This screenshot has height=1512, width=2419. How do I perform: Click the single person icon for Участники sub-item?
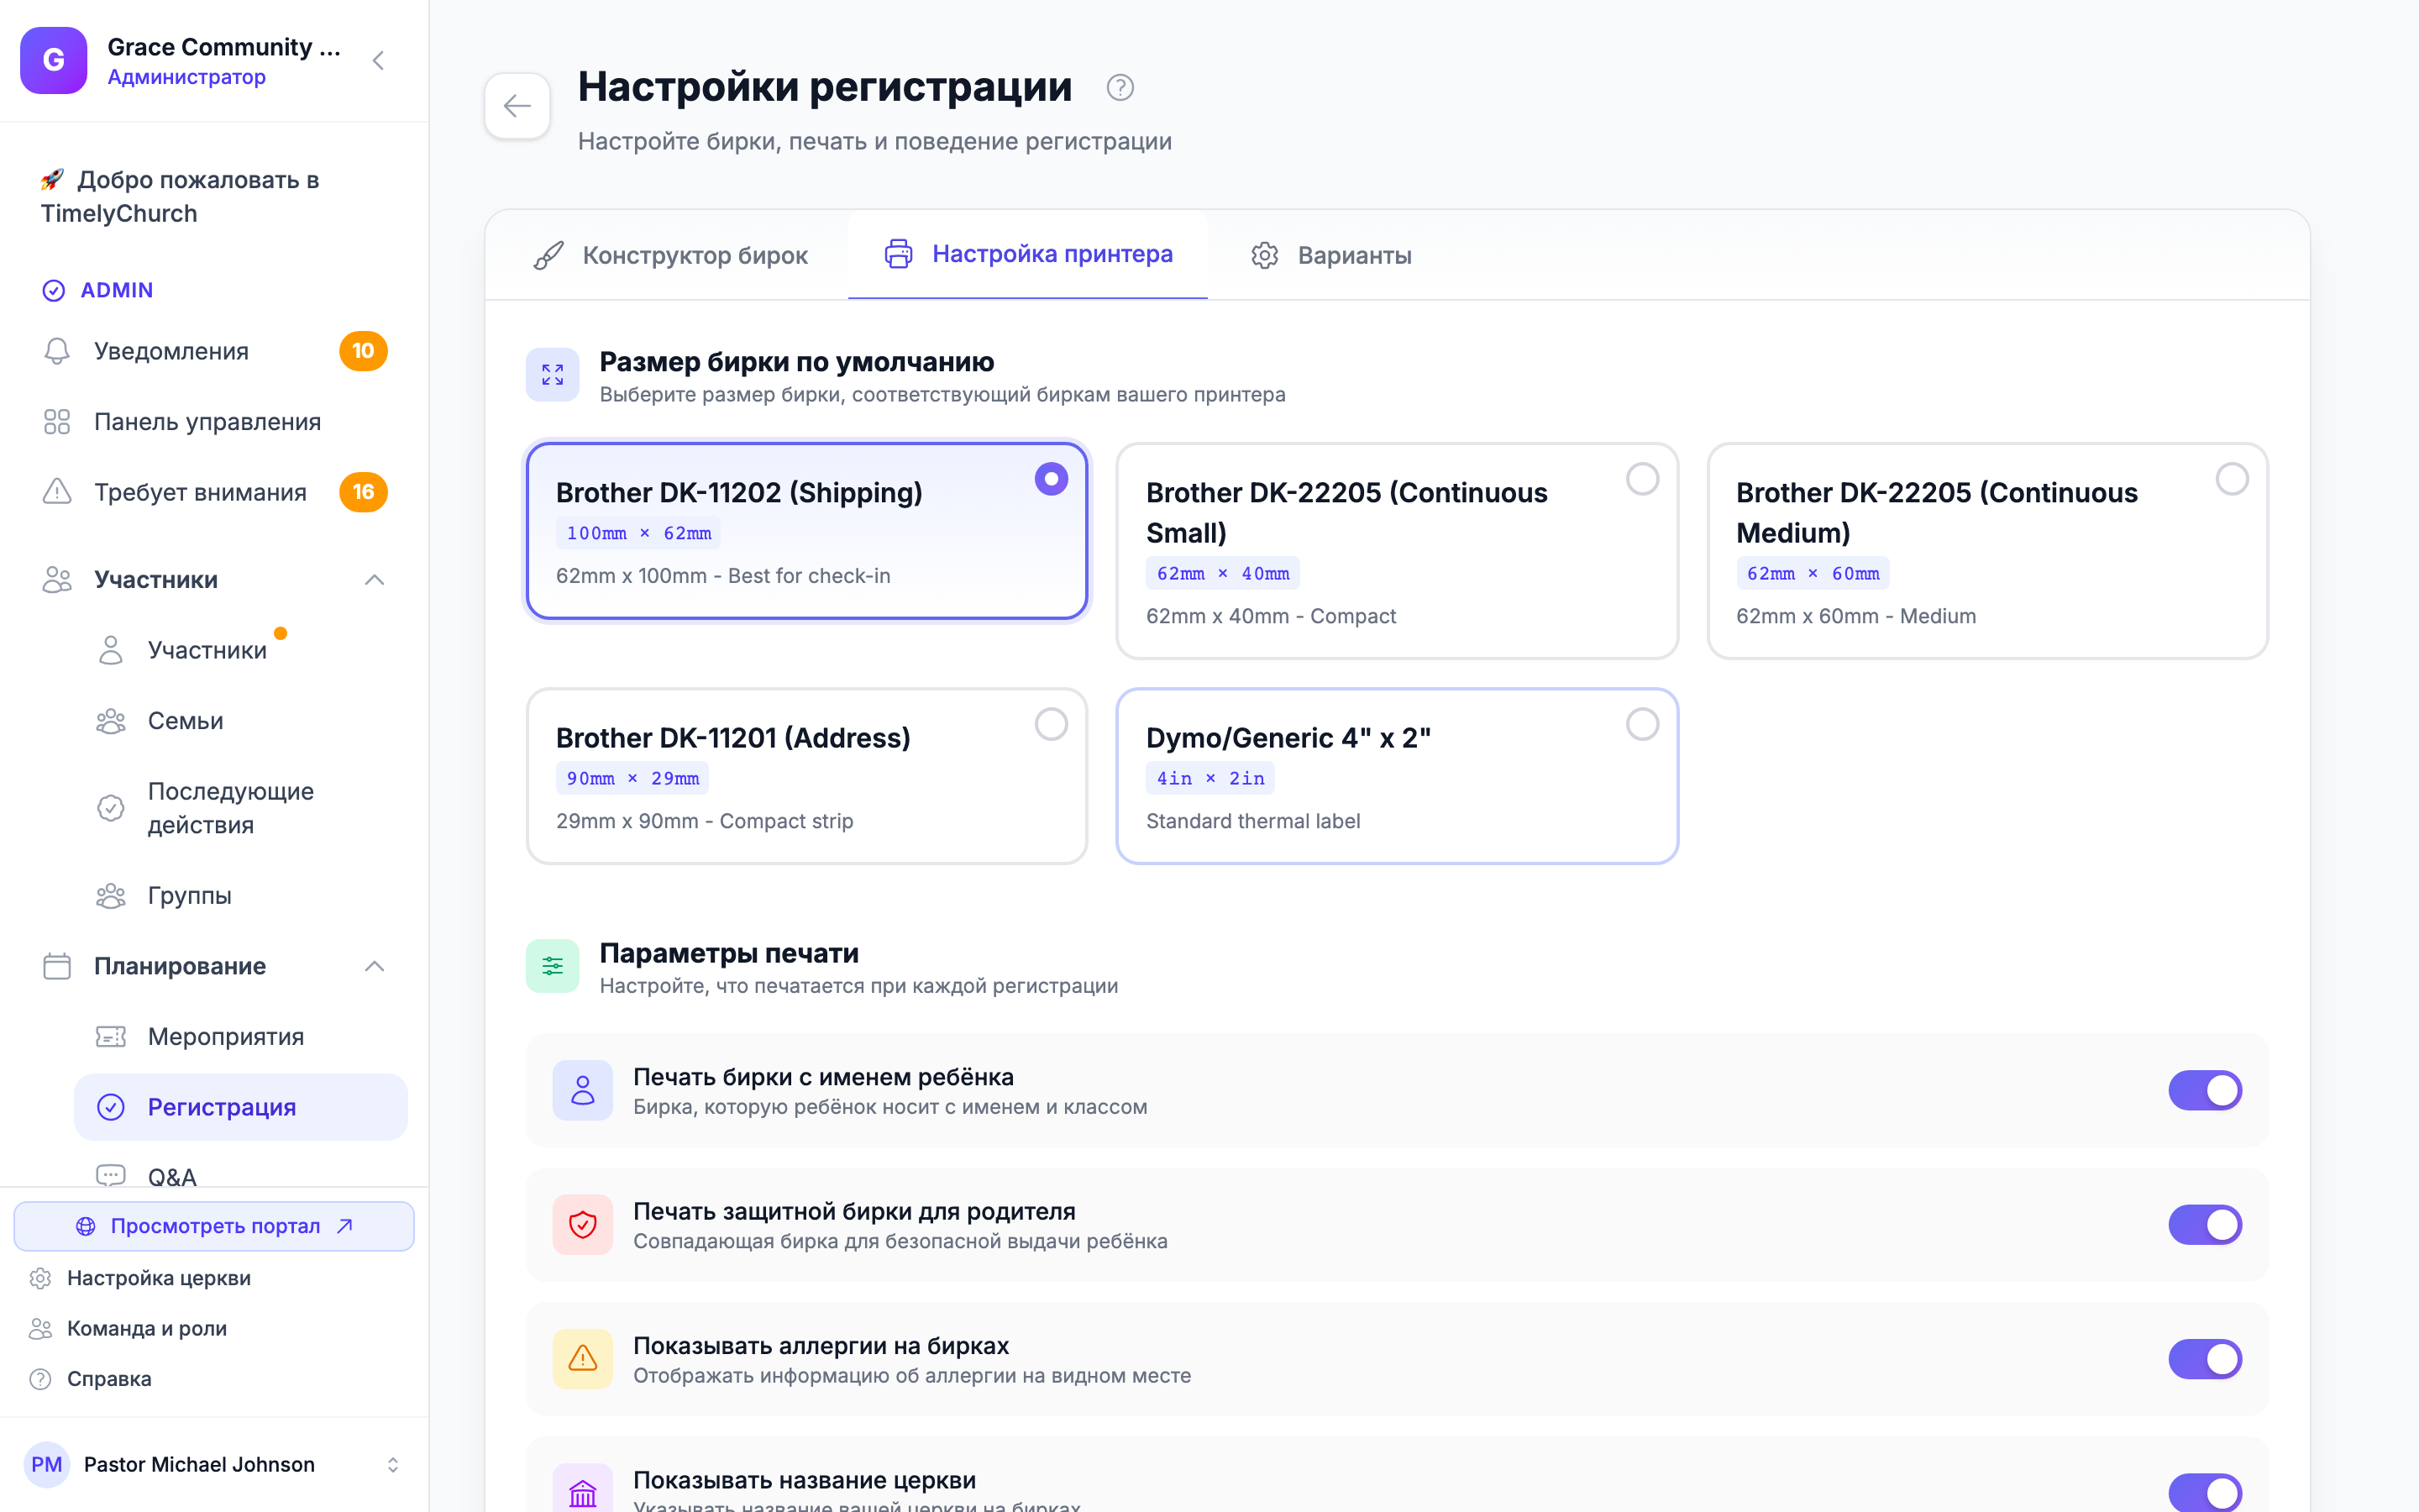pos(111,650)
